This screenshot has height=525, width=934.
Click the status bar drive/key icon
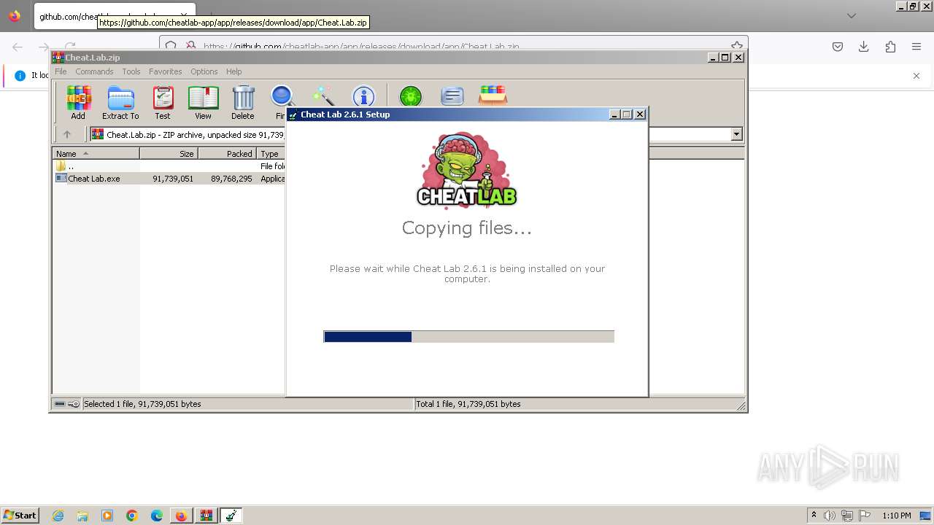pos(67,404)
